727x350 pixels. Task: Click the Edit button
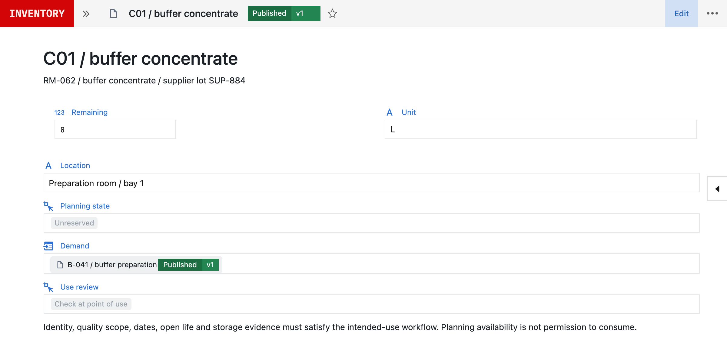681,14
